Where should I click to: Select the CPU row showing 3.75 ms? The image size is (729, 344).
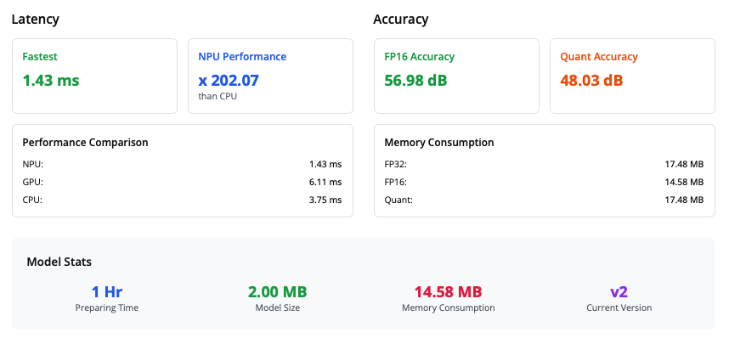(x=182, y=200)
